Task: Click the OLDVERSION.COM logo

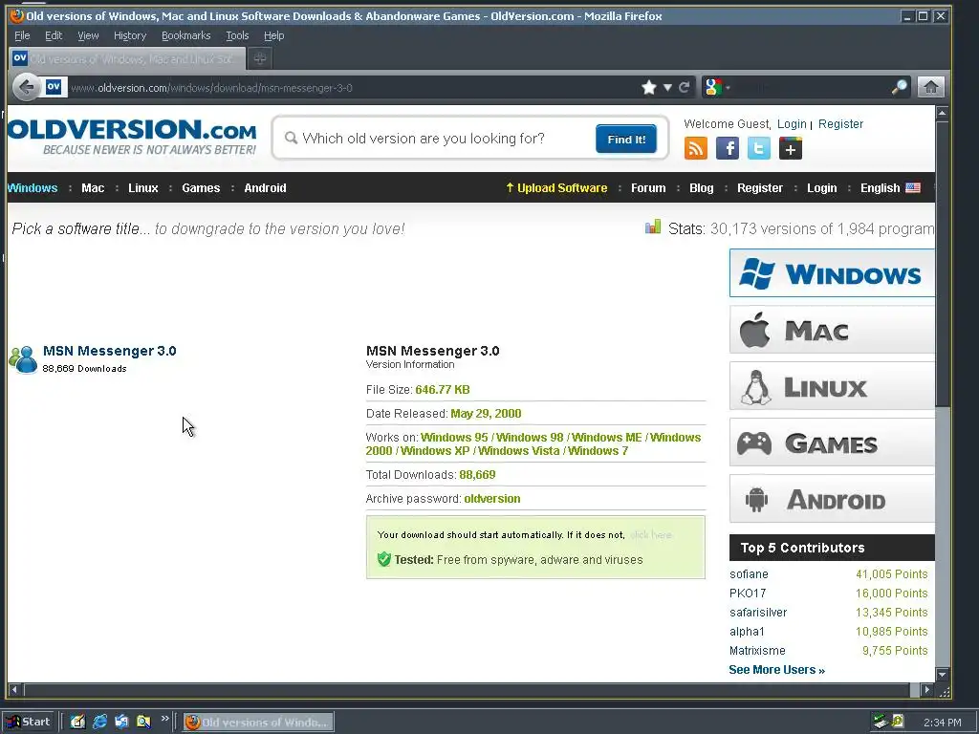Action: pyautogui.click(x=132, y=137)
